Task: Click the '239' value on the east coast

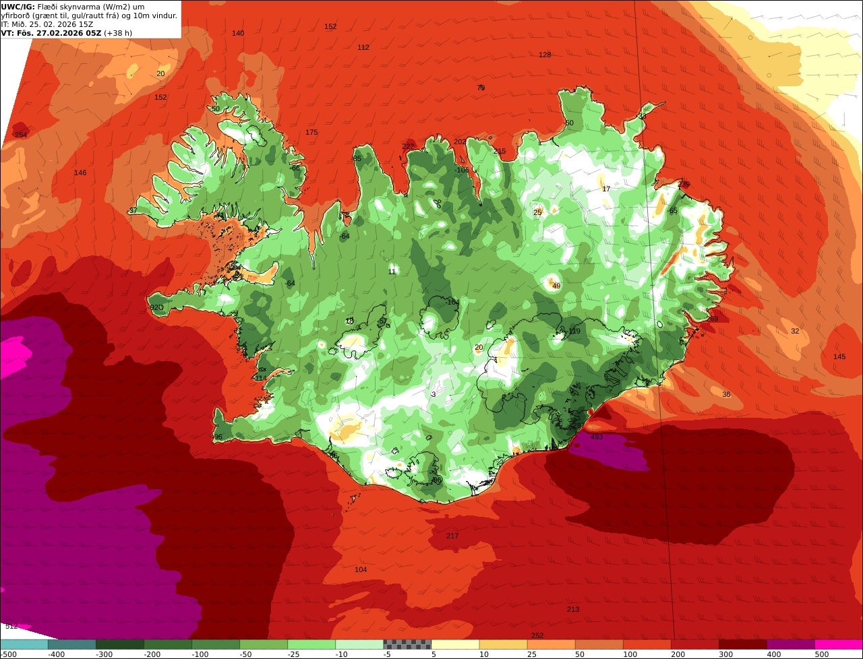Action: (684, 185)
